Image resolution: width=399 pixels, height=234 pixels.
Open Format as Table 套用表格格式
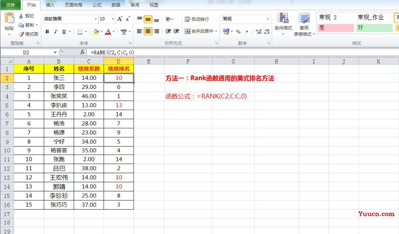click(x=304, y=24)
